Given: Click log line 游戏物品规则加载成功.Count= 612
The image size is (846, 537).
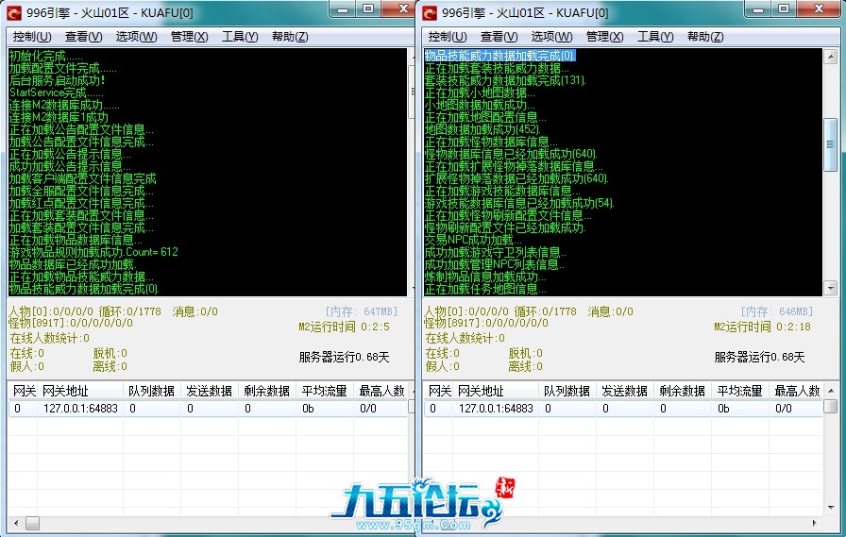Looking at the screenshot, I should point(93,252).
